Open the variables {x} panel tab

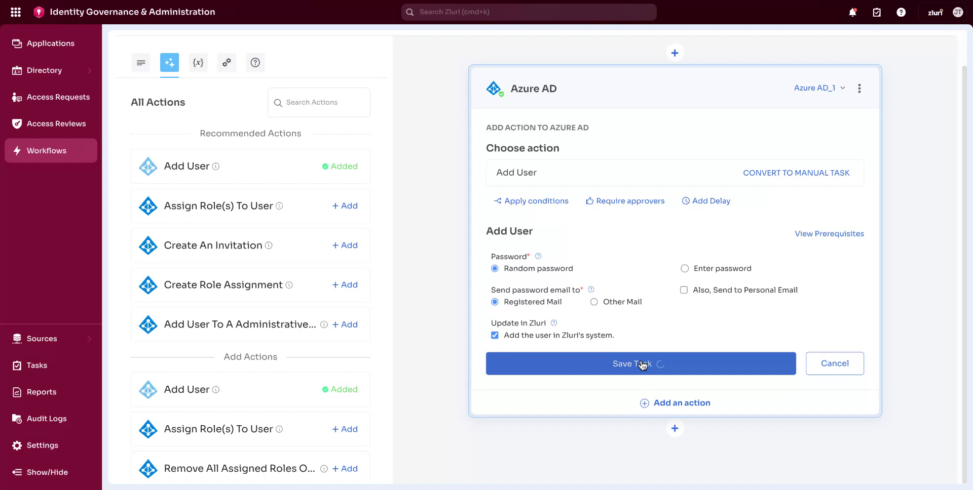198,62
